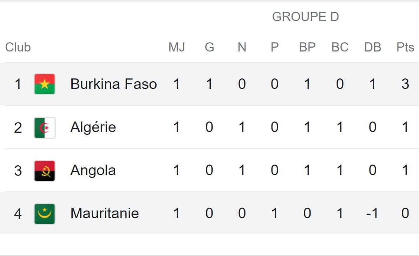Select the Angola team name
Image resolution: width=419 pixels, height=256 pixels.
(x=93, y=171)
